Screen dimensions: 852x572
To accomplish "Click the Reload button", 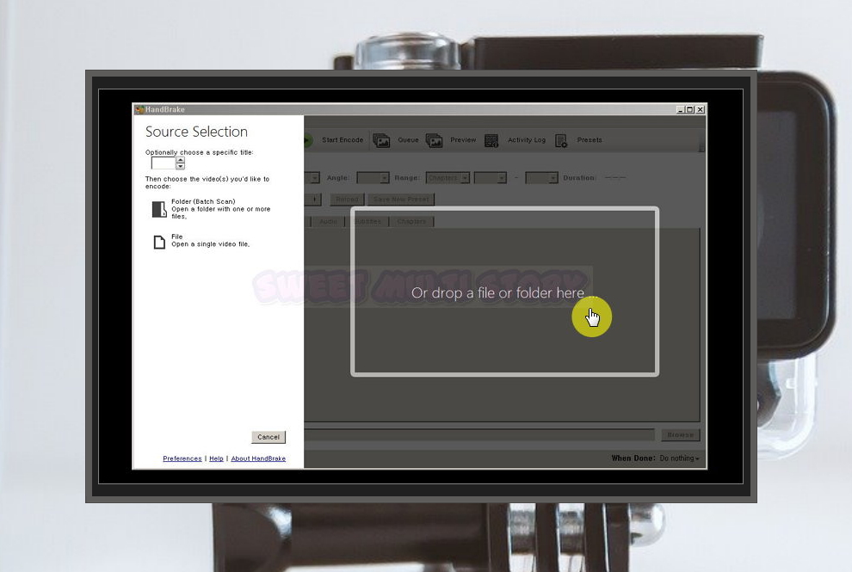I will coord(347,200).
